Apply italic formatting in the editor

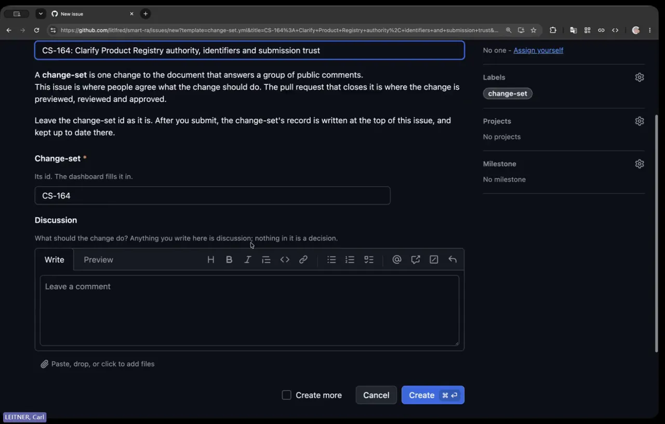(248, 260)
